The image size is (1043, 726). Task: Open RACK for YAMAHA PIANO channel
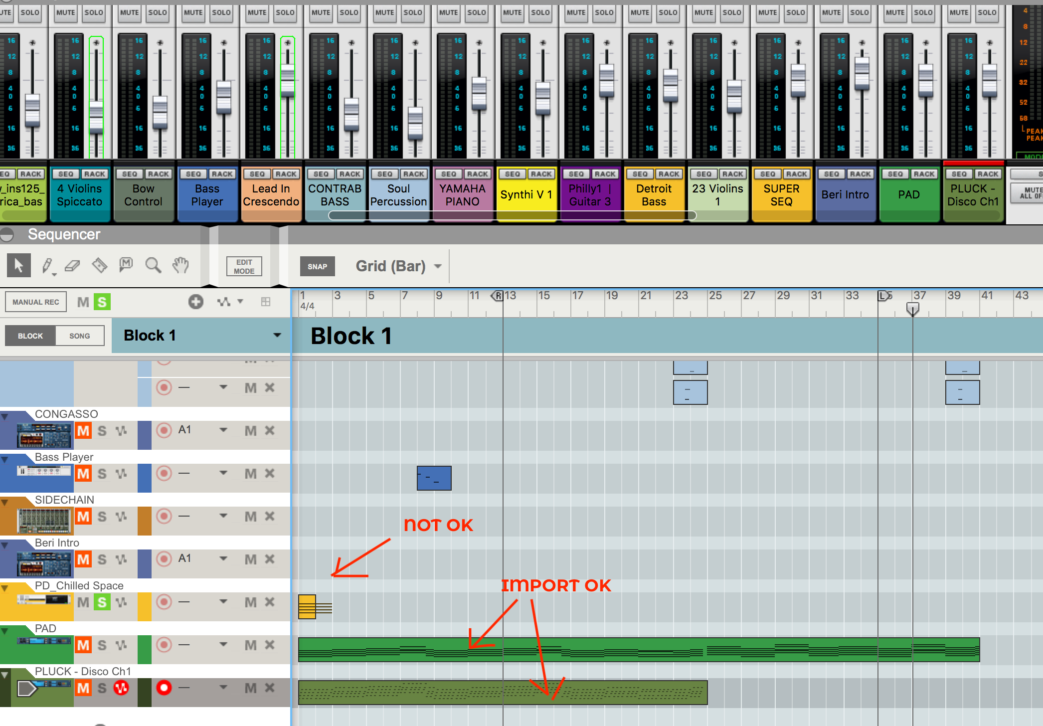tap(477, 174)
